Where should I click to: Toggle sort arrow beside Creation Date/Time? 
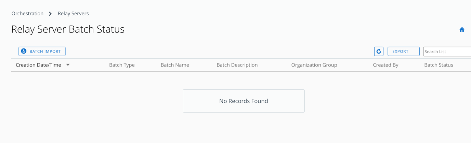(x=68, y=65)
